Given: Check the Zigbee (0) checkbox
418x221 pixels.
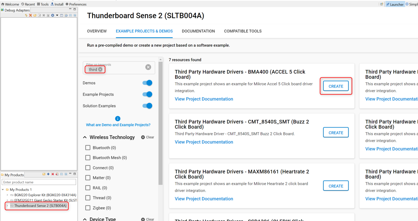Looking at the screenshot, I should click(x=88, y=208).
